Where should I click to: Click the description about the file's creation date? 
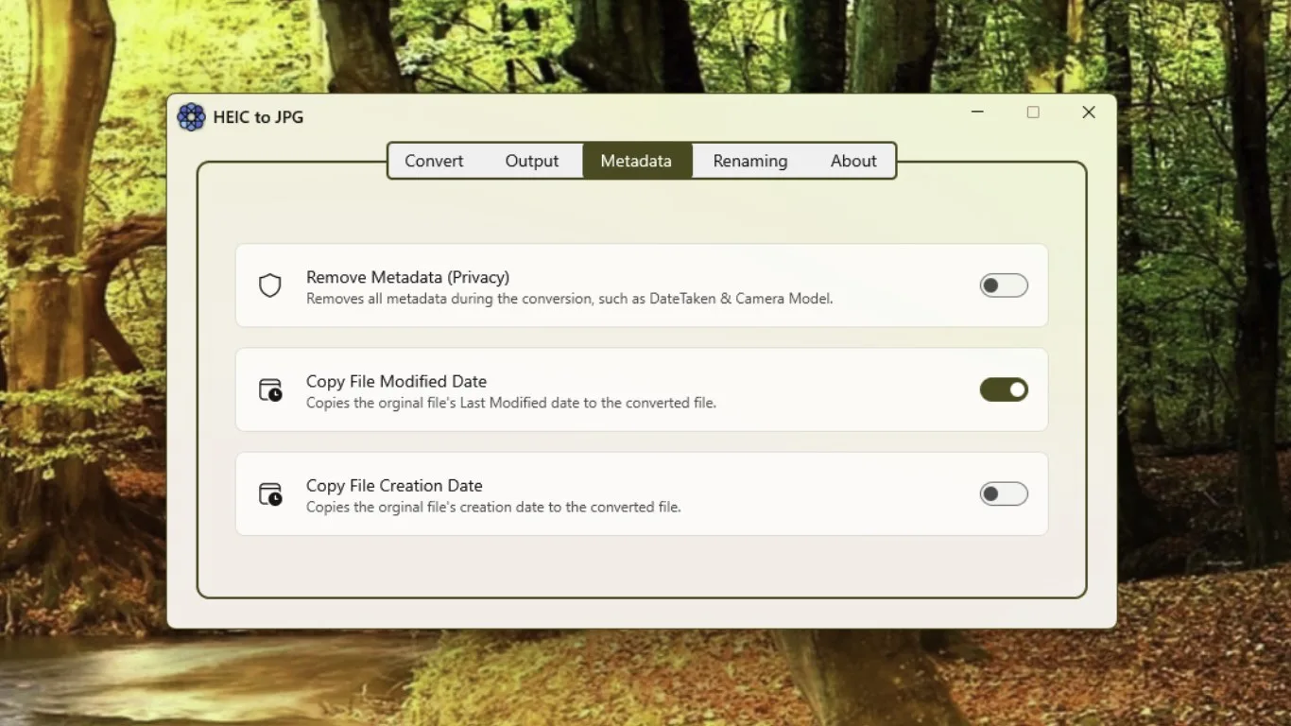point(493,507)
